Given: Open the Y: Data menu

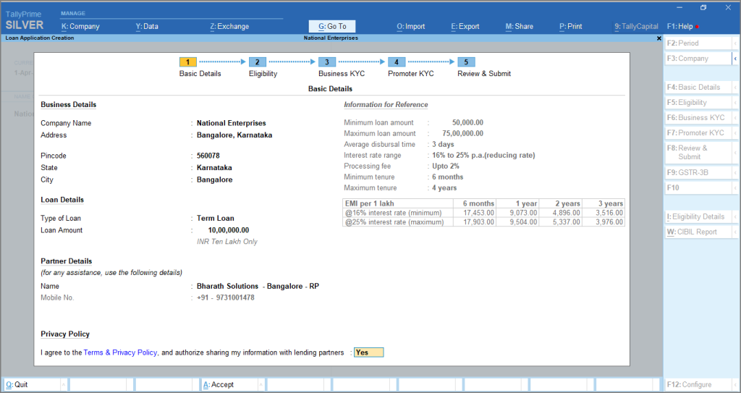Looking at the screenshot, I should tap(147, 27).
